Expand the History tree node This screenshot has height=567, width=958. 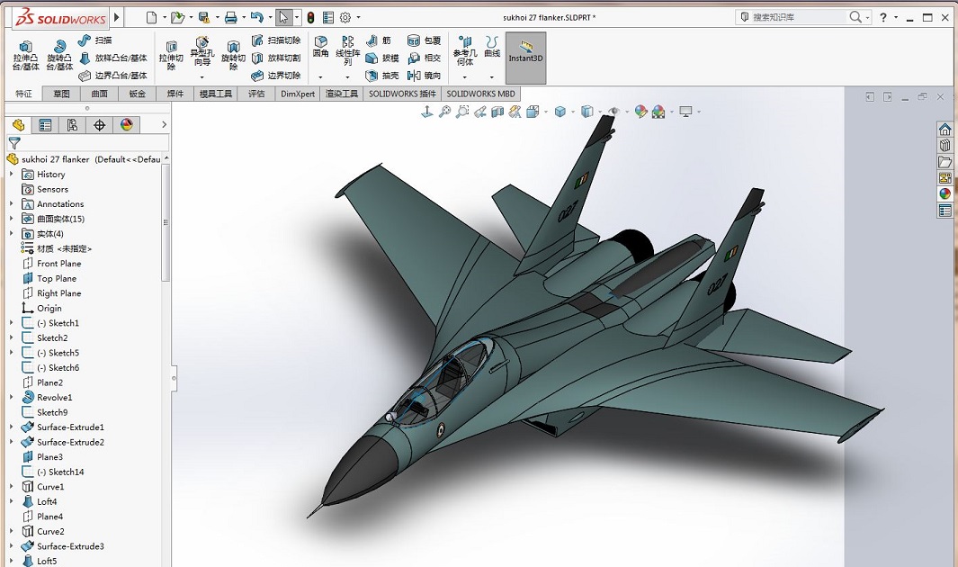[x=11, y=174]
